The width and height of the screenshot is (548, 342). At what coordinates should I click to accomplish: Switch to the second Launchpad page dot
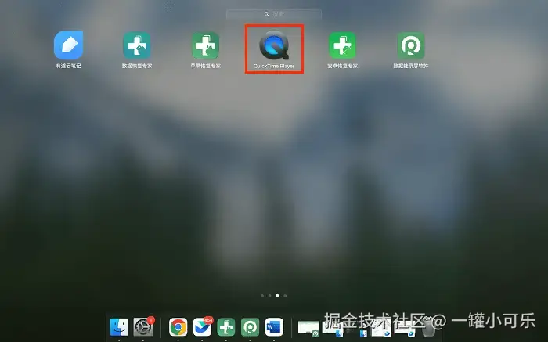270,296
